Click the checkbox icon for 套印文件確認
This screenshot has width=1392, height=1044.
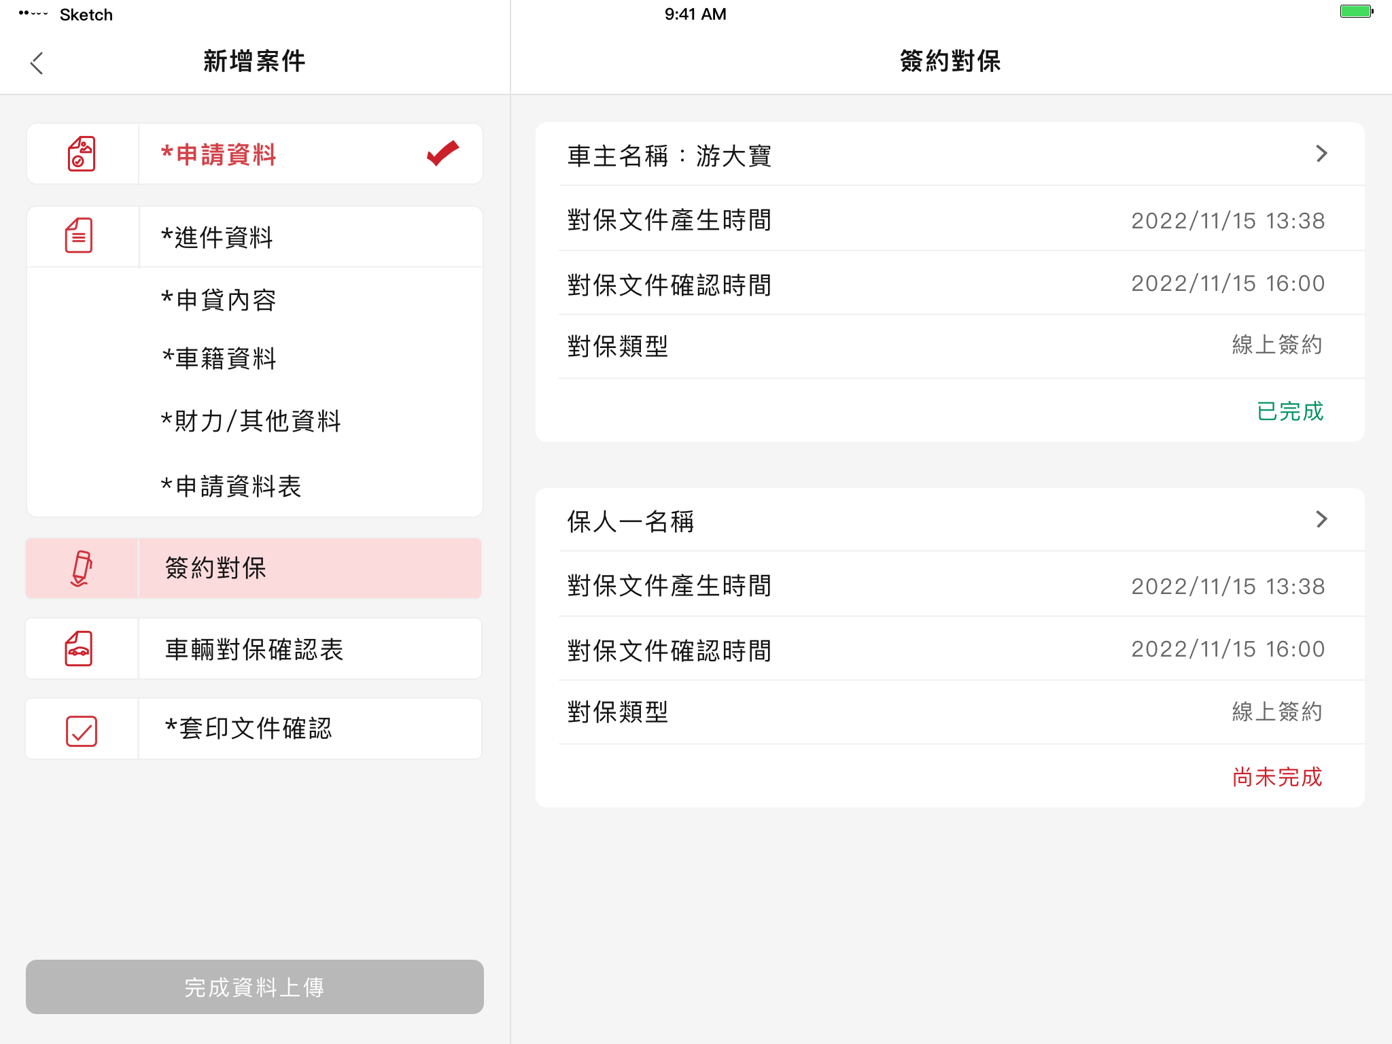click(82, 731)
